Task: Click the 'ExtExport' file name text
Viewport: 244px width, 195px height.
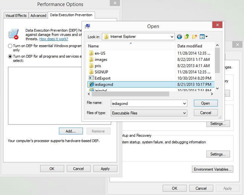Action: [102, 78]
